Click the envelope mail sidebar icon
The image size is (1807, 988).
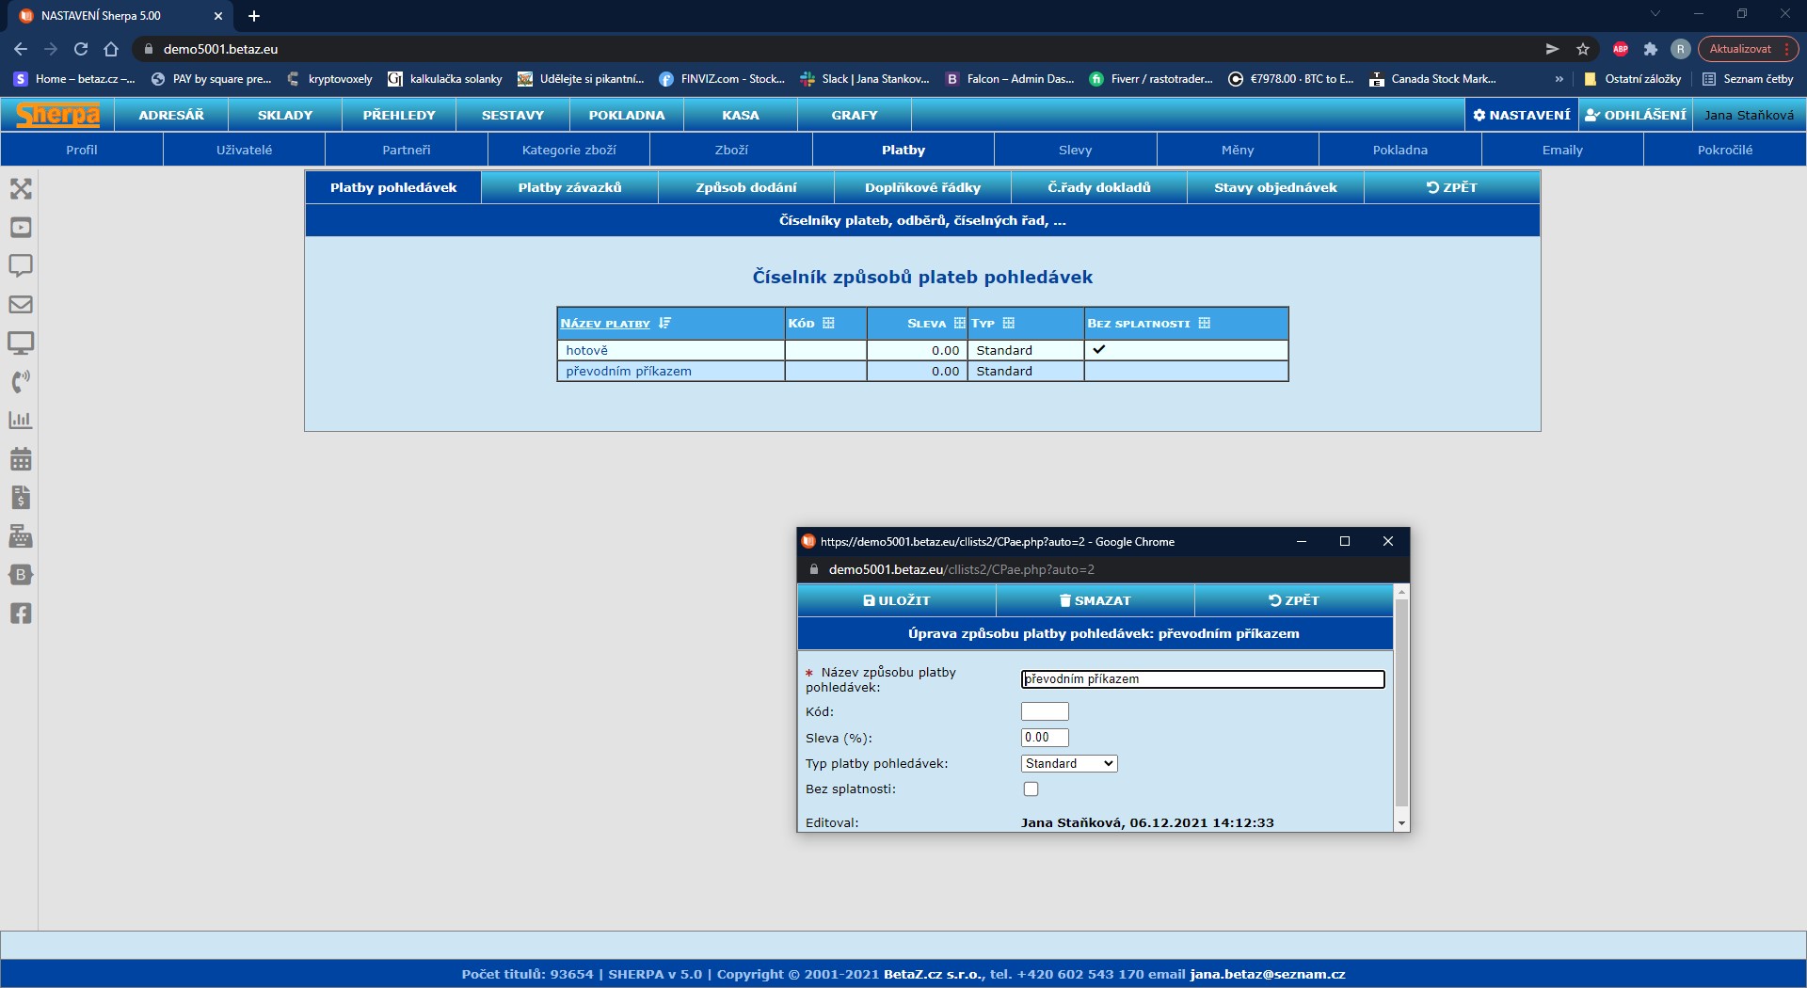[x=21, y=305]
